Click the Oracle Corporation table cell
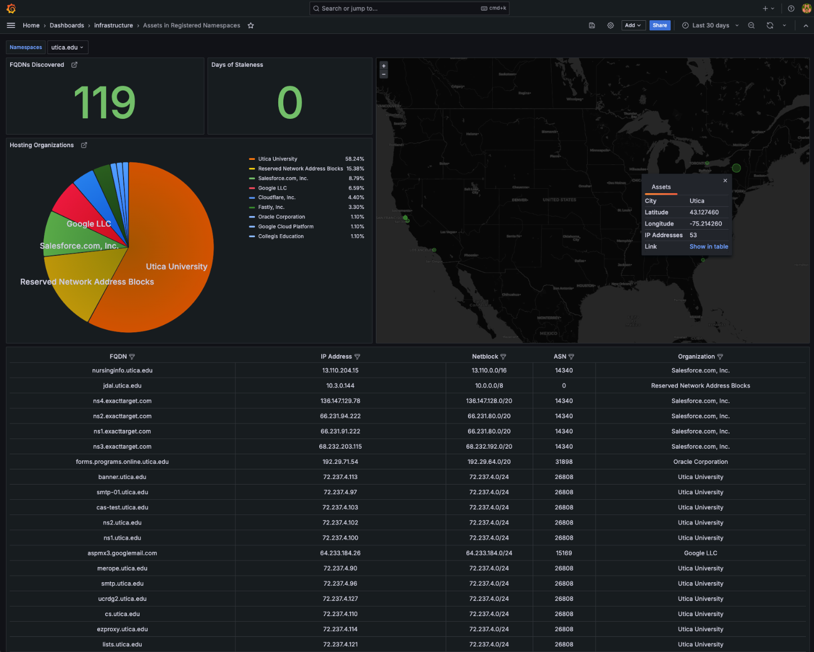 (701, 462)
